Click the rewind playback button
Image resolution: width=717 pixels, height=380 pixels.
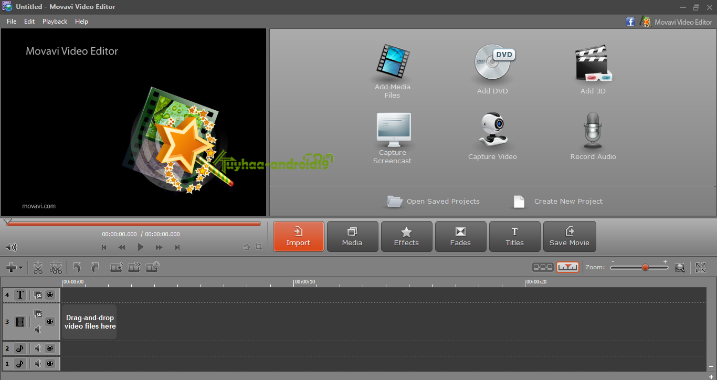122,247
